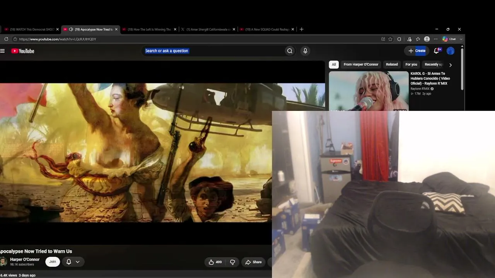Viewport: 495px width, 278px height.
Task: Open the Copilot Chat button
Action: pyautogui.click(x=449, y=39)
